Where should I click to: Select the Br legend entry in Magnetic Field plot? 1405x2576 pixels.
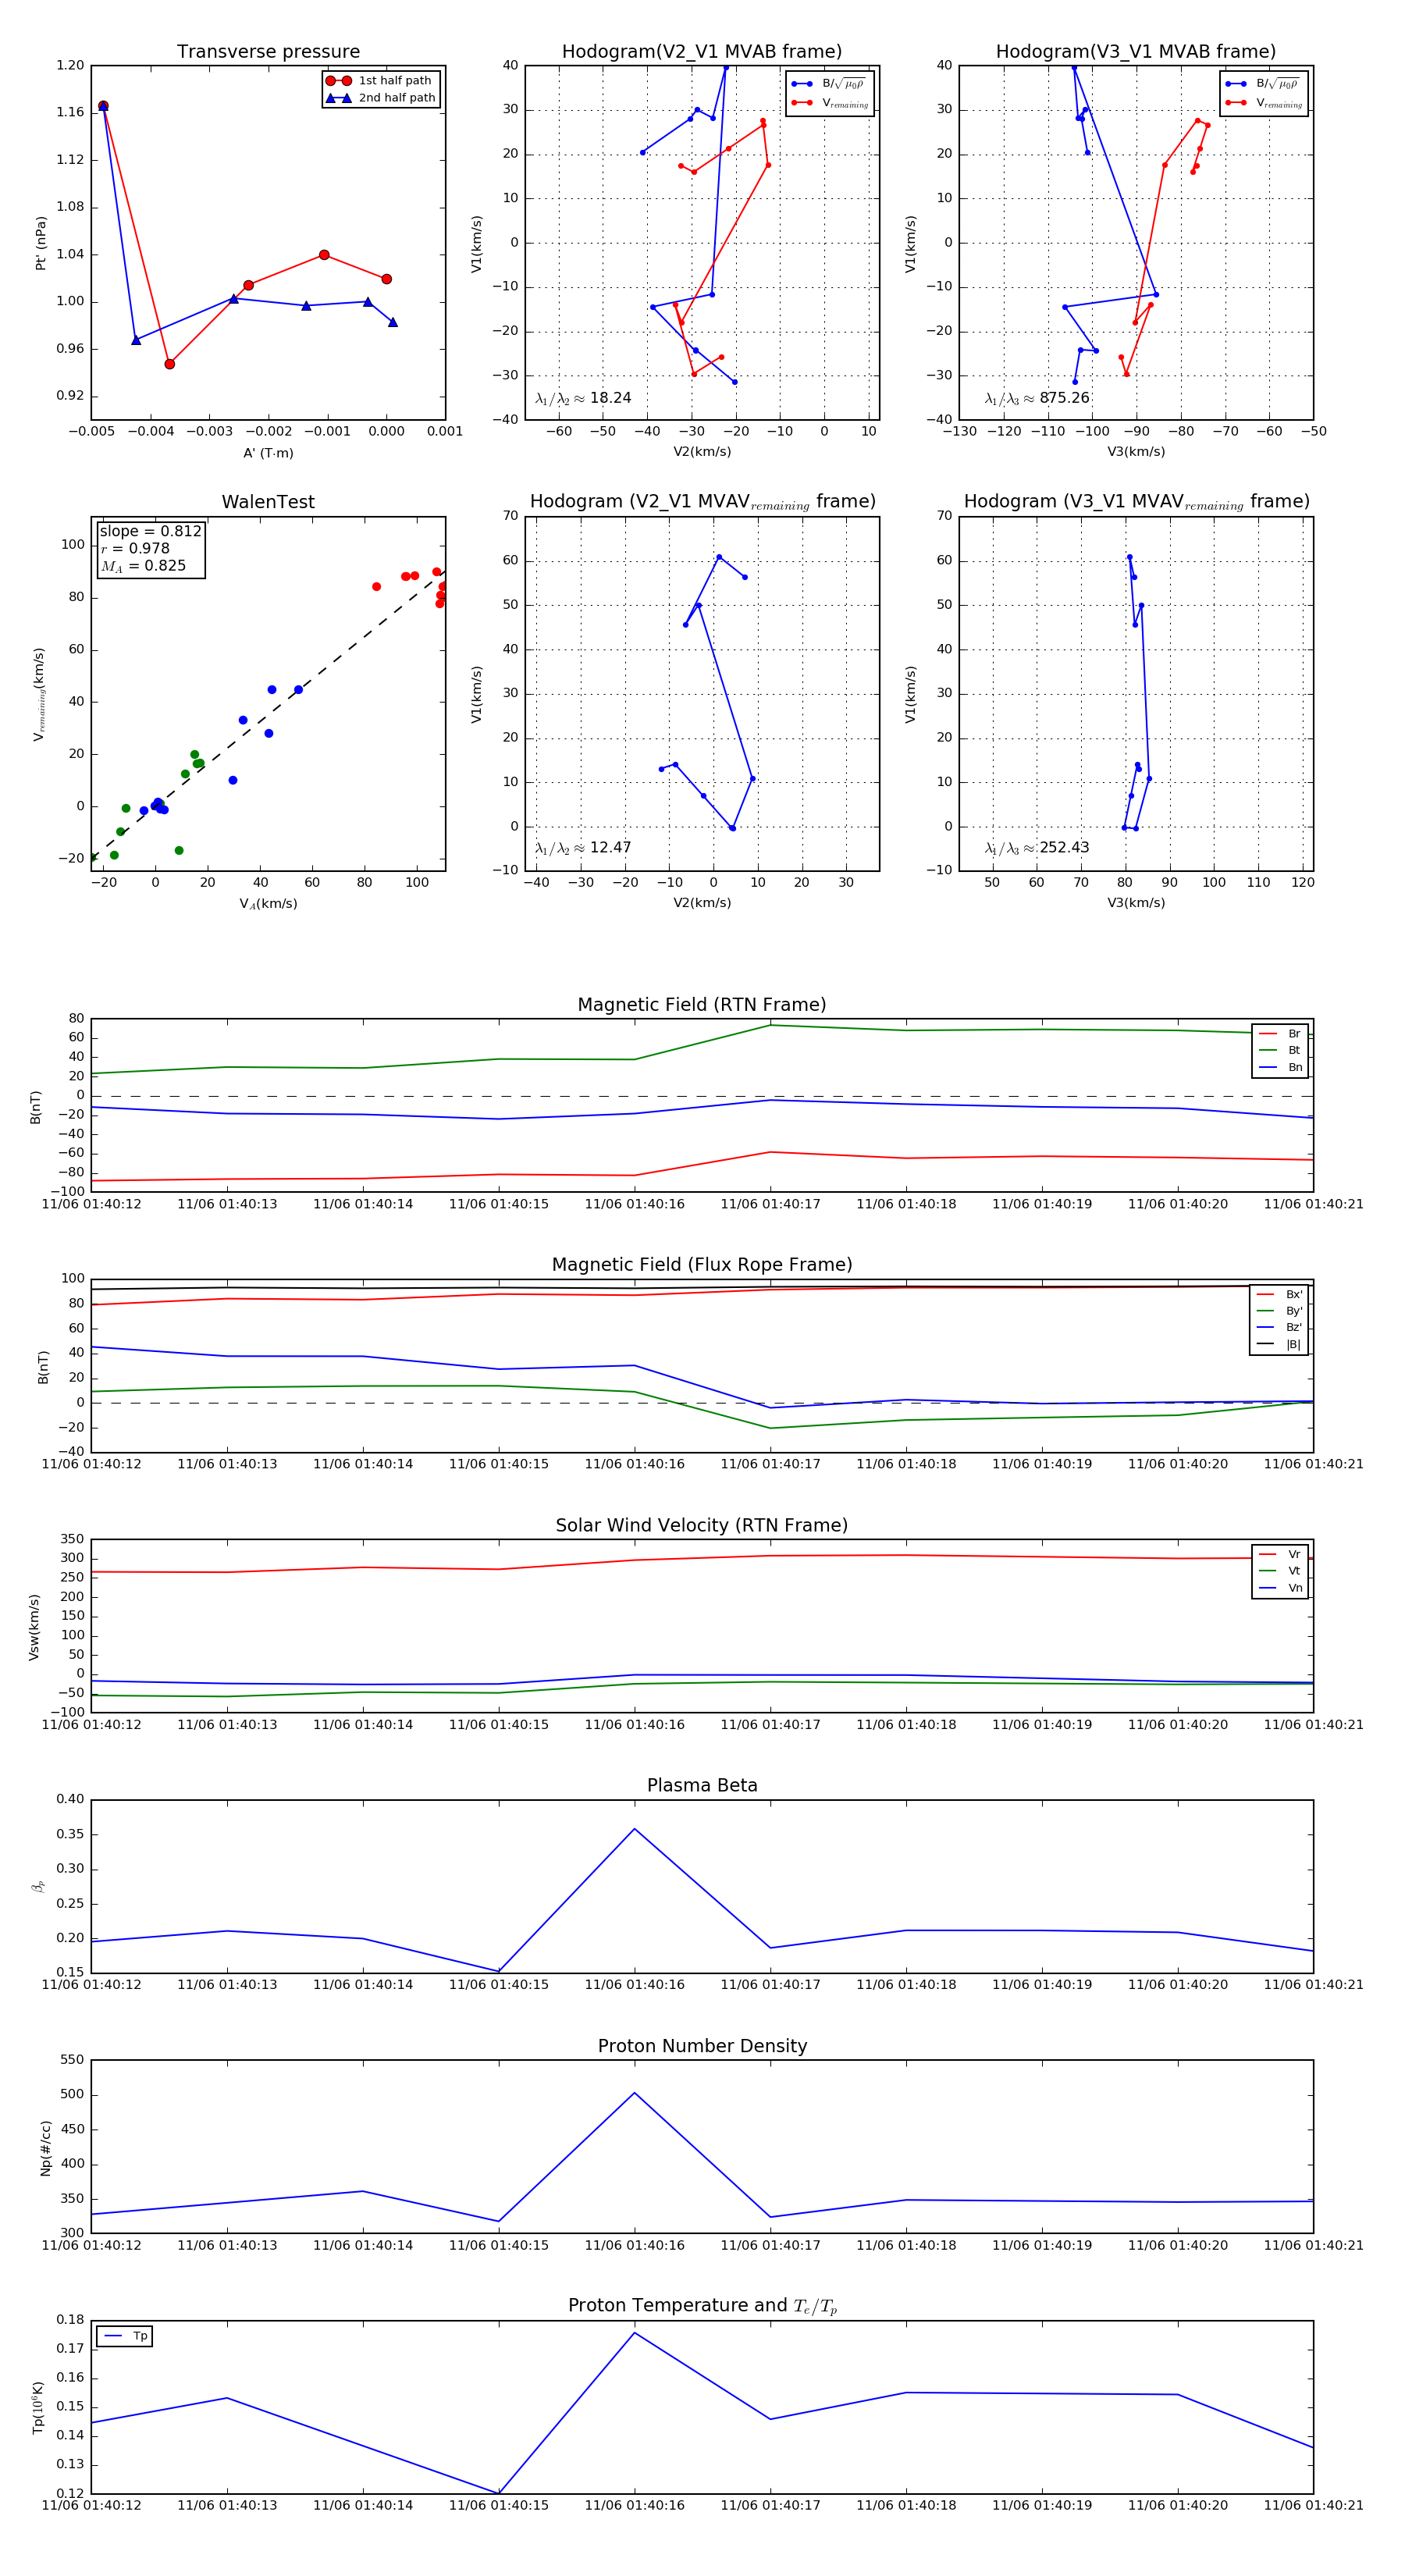(x=1280, y=1034)
